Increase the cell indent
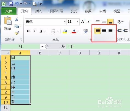Image resolution: width=130 pixels, height=111 pixels. [125, 31]
